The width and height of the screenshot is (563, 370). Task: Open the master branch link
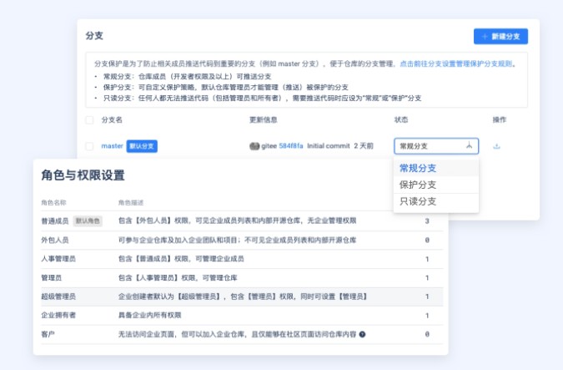coord(112,146)
